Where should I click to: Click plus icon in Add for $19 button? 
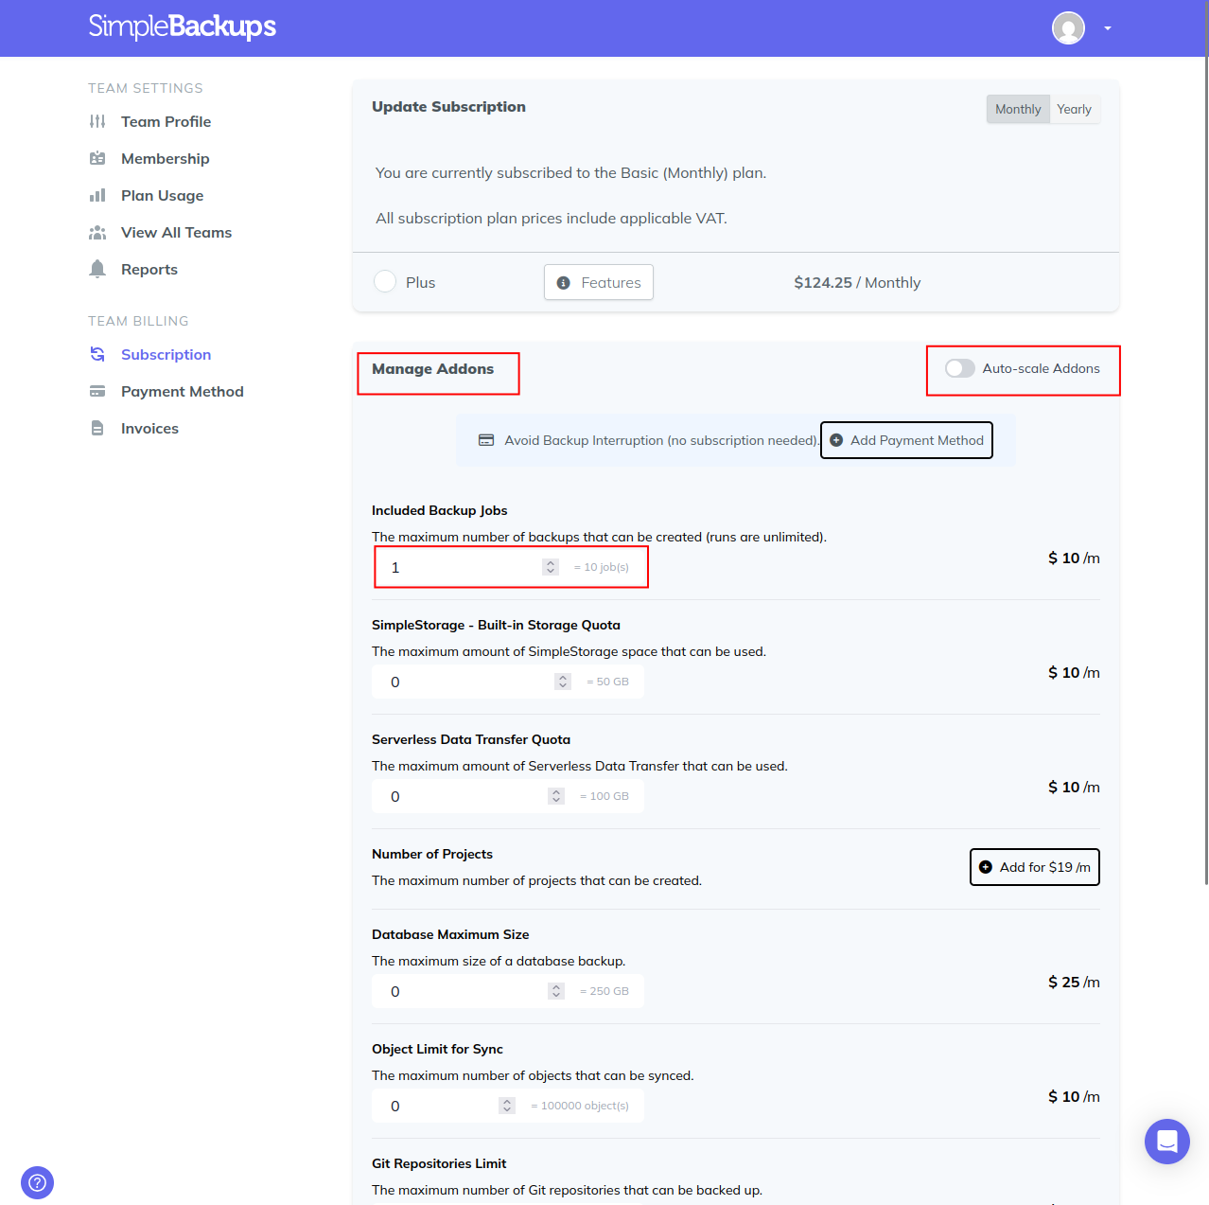pos(986,867)
